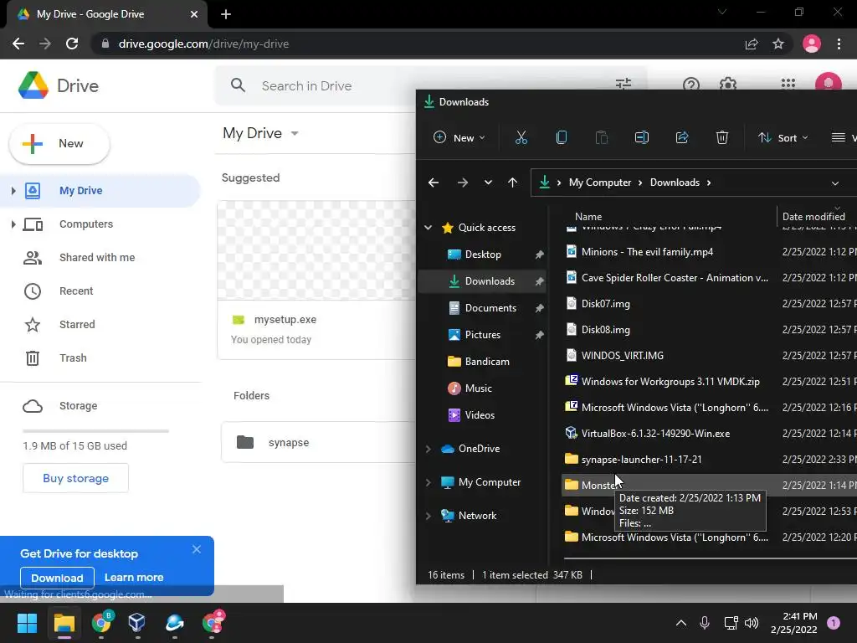Click the Windows Start button

click(x=27, y=623)
